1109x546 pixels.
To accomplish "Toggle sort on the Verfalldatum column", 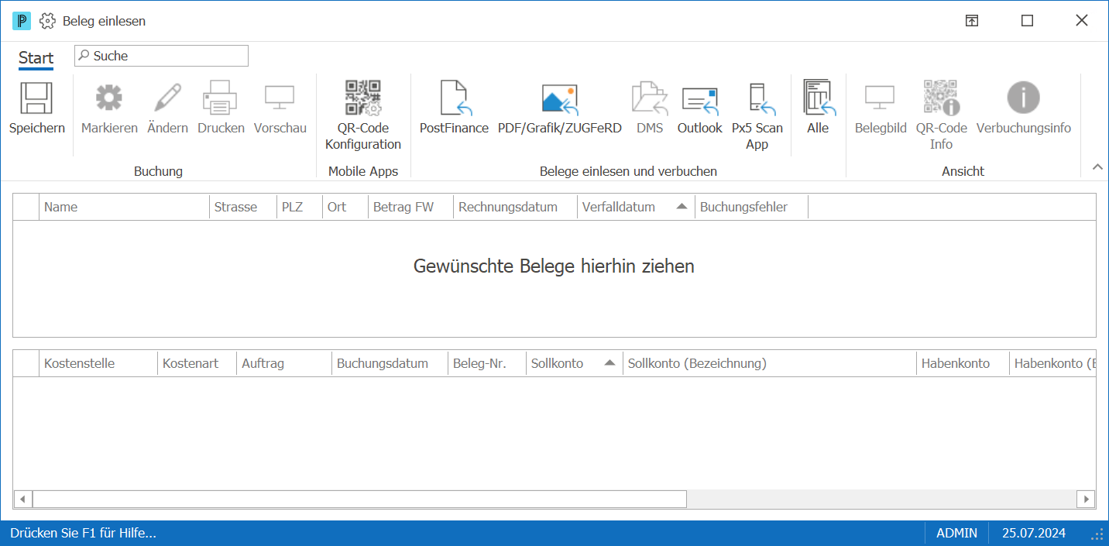I will click(x=636, y=207).
